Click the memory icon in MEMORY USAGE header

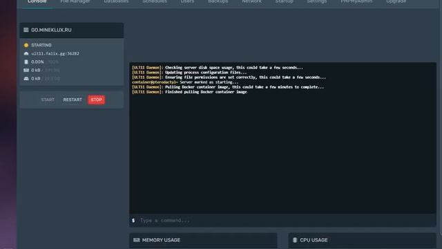[137, 240]
